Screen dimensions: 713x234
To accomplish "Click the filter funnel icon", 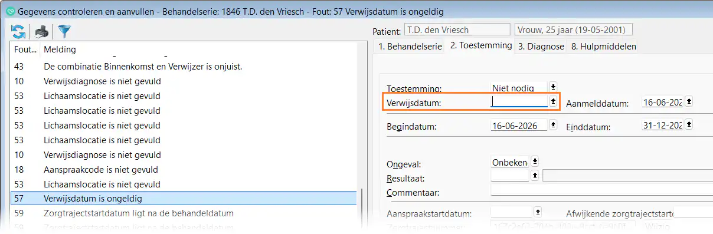I will pyautogui.click(x=64, y=31).
